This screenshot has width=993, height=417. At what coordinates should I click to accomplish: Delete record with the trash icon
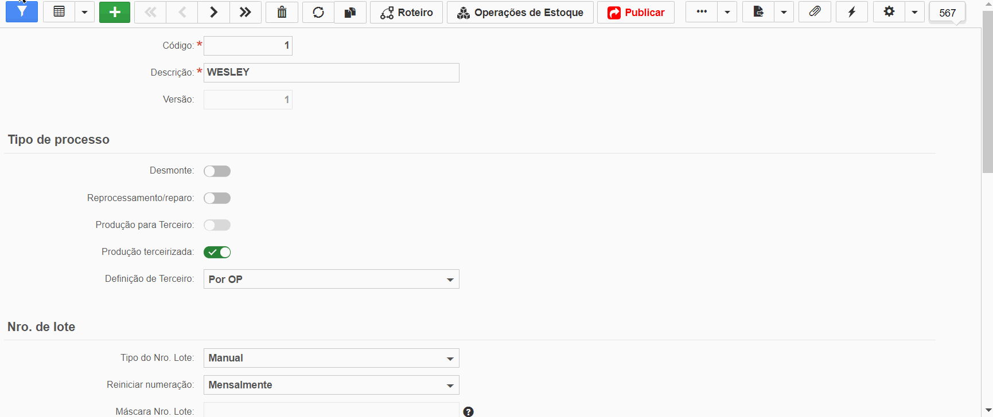pyautogui.click(x=282, y=12)
